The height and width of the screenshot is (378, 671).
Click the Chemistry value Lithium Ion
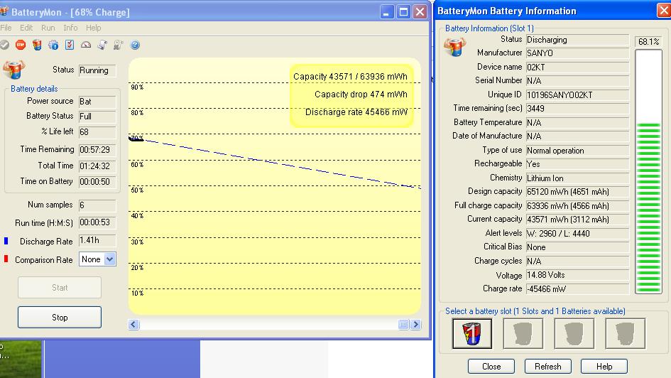point(577,178)
